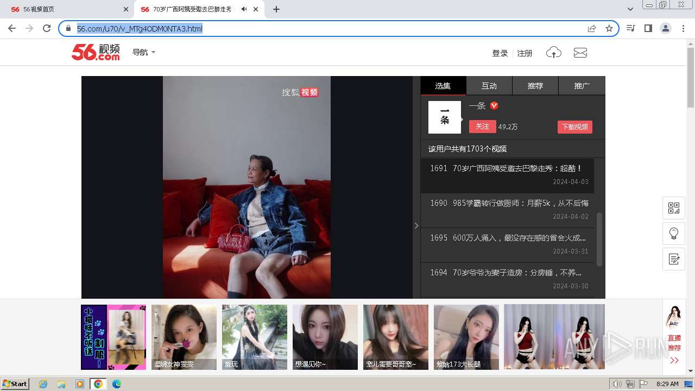The image size is (695, 391).
Task: Click the taskbar clock 8:29 AM
Action: coord(667,384)
